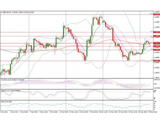Select the 1.43007 price level tag
The height and width of the screenshot is (124, 160).
[156, 36]
